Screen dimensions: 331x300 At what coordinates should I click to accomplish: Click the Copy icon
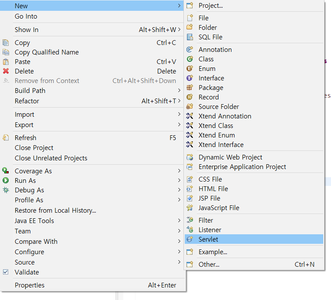pos(6,43)
